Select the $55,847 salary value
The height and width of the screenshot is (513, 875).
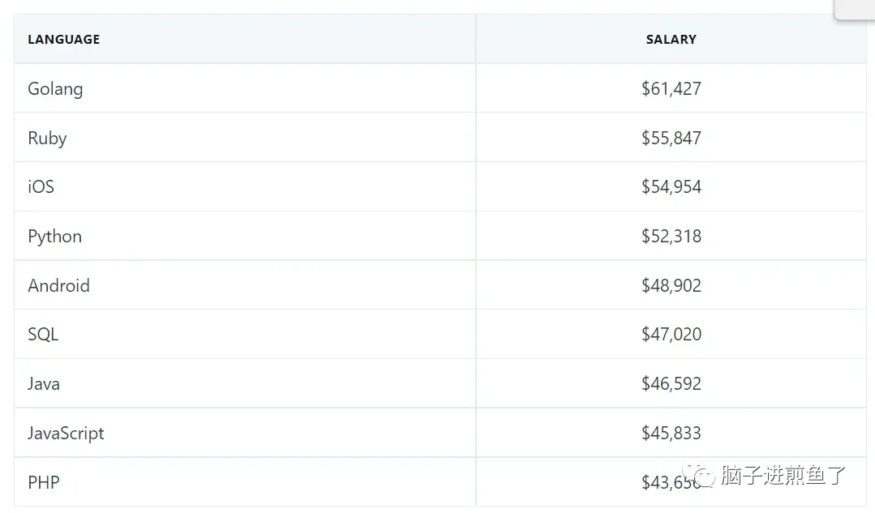pos(671,138)
